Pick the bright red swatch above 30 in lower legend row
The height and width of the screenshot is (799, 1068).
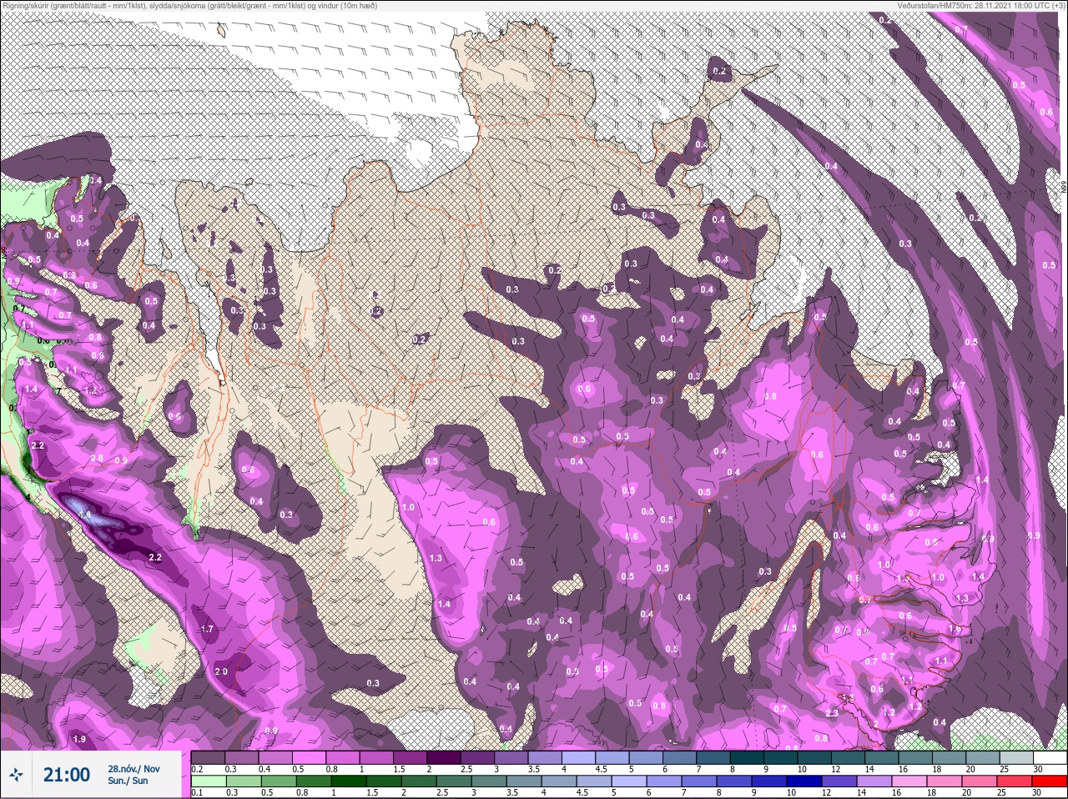tap(1050, 781)
